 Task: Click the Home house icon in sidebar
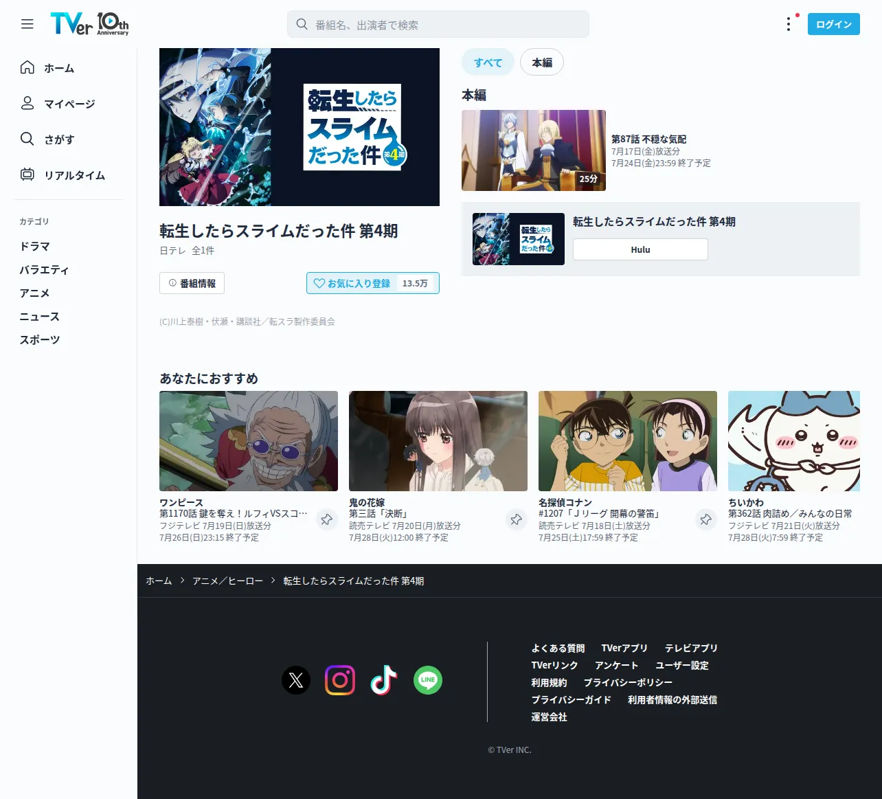click(27, 67)
